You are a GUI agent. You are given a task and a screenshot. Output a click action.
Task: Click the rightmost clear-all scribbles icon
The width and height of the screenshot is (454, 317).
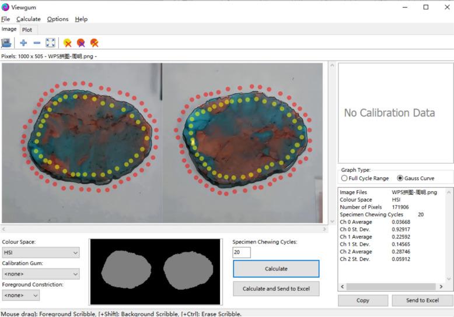[94, 43]
